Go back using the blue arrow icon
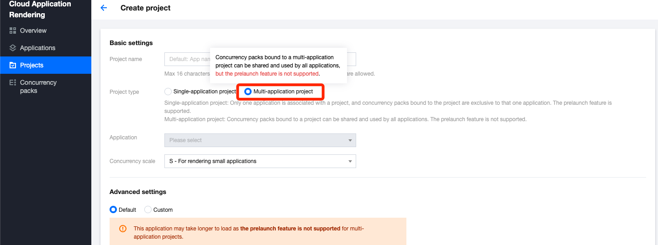This screenshot has height=245, width=658. click(104, 8)
